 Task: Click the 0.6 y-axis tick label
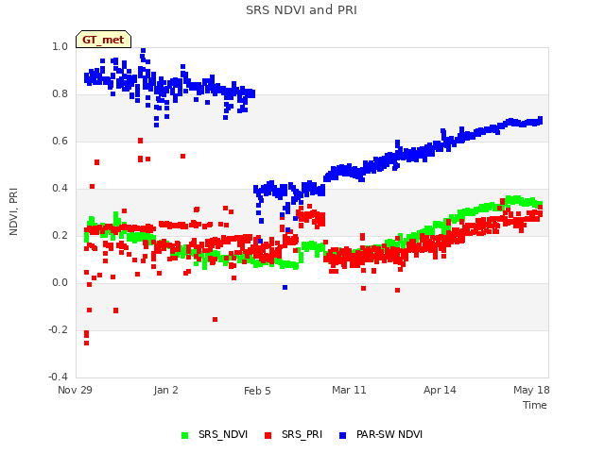point(60,141)
